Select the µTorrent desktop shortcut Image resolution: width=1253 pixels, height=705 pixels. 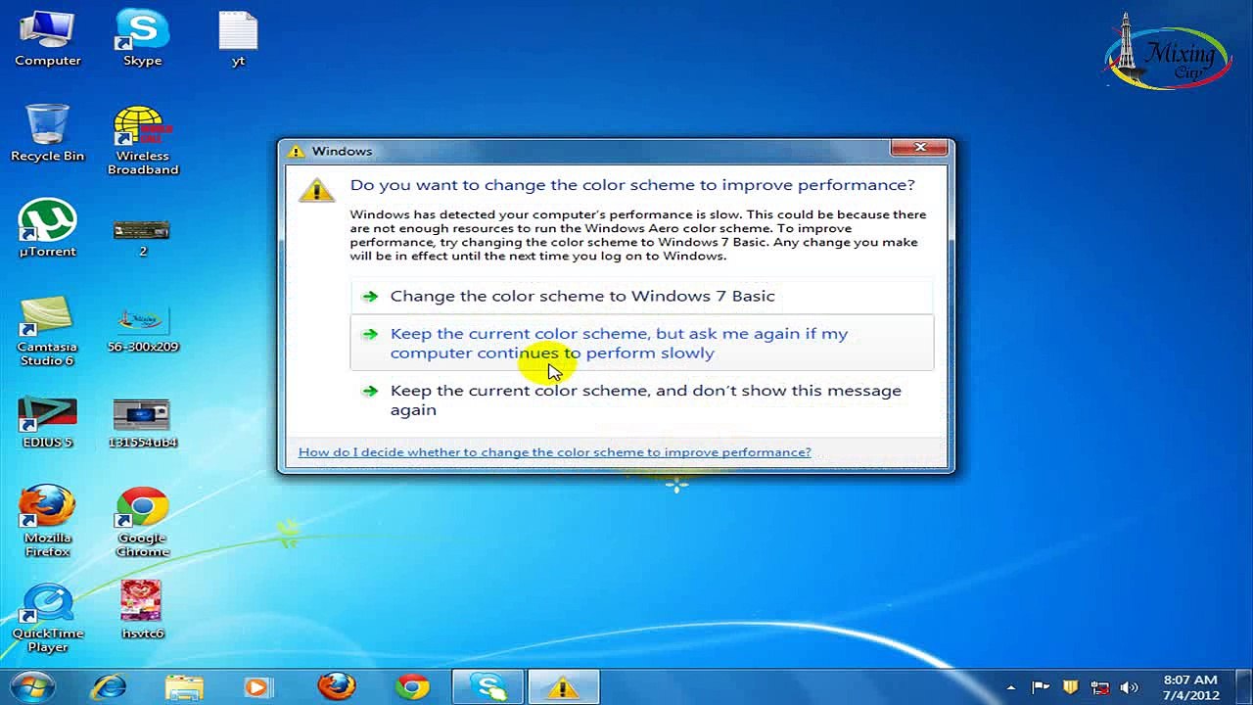point(47,229)
